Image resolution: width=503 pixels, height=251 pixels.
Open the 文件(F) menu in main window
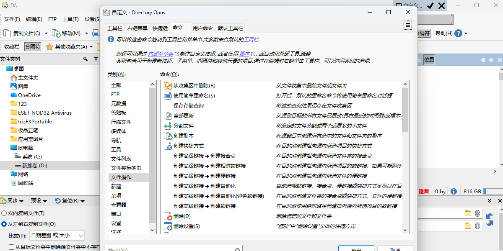pos(12,19)
